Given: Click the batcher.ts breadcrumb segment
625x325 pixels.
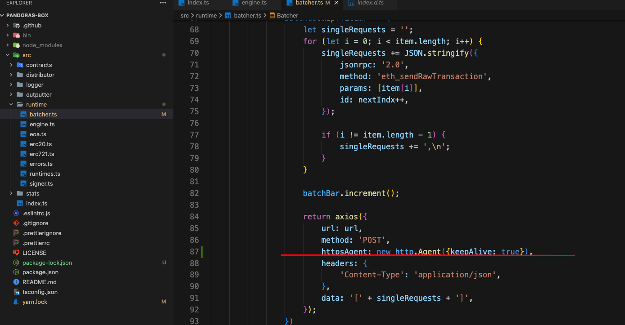Looking at the screenshot, I should click(x=248, y=15).
